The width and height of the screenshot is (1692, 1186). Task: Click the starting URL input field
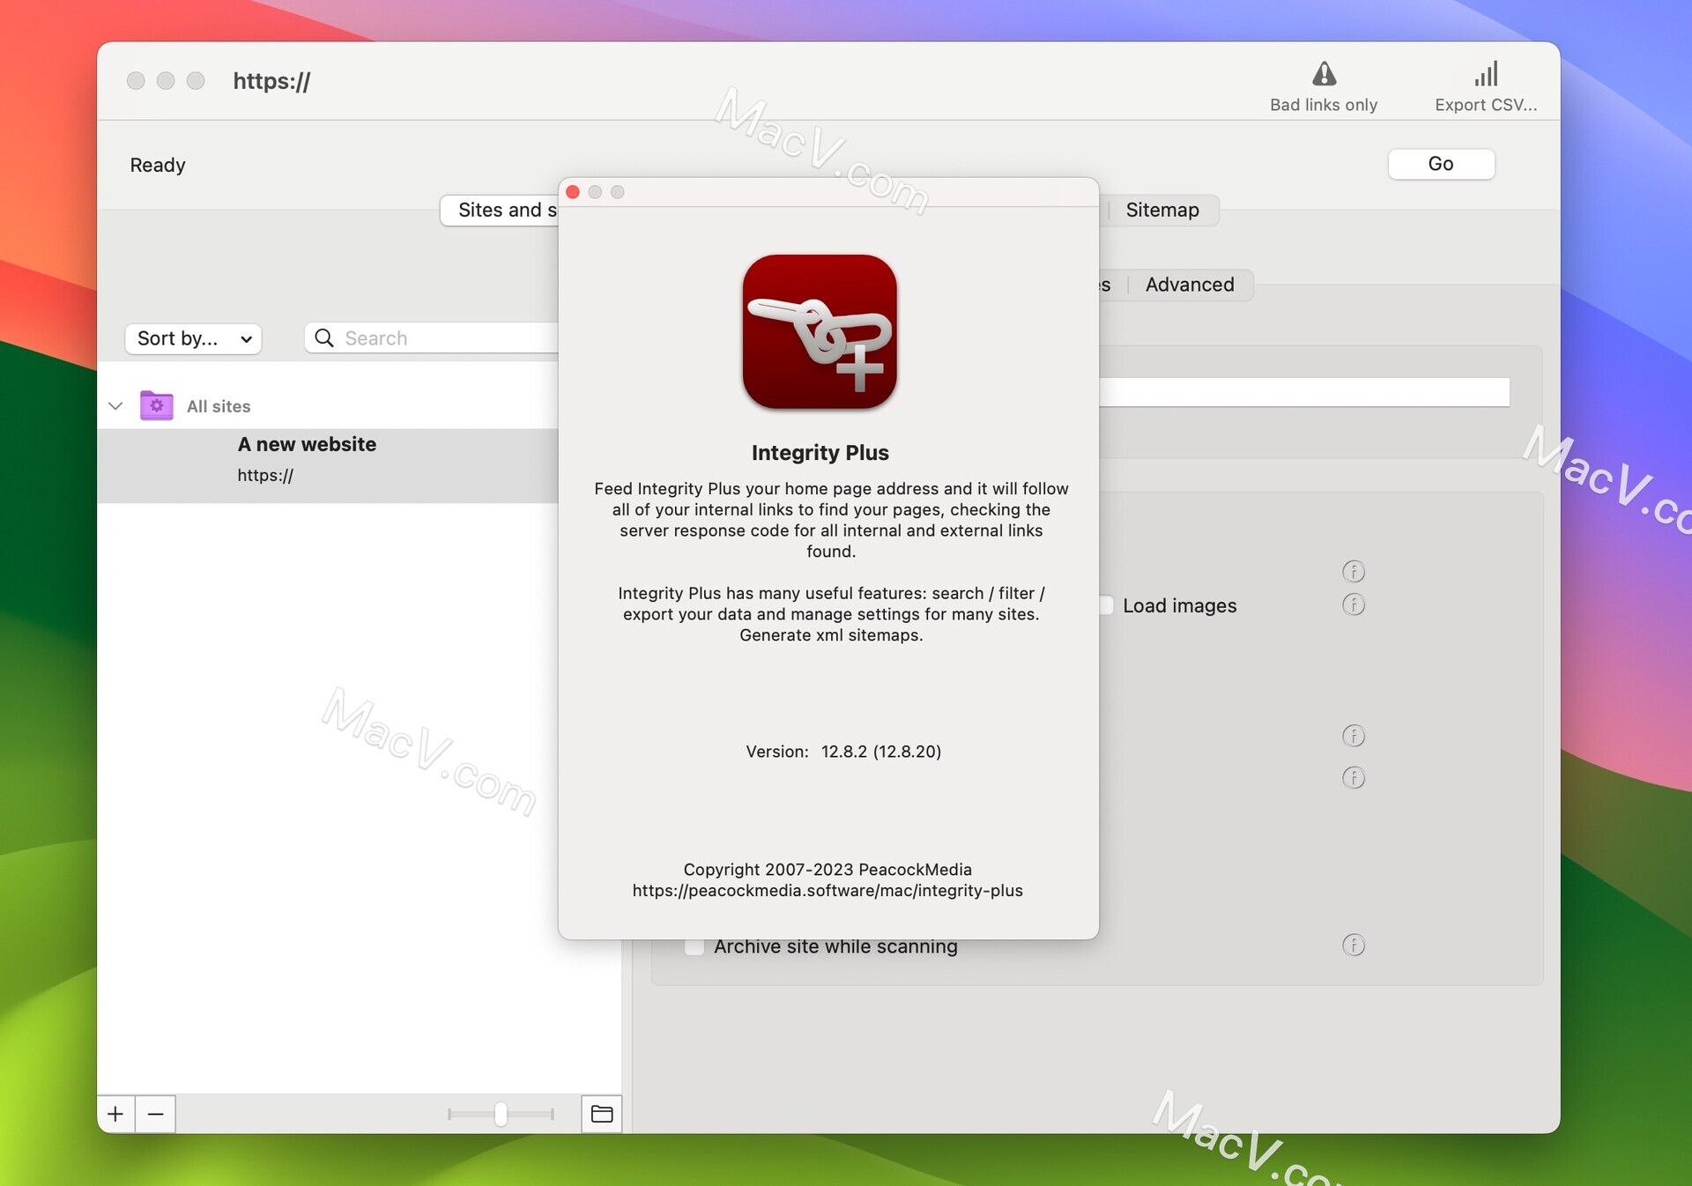[1304, 392]
